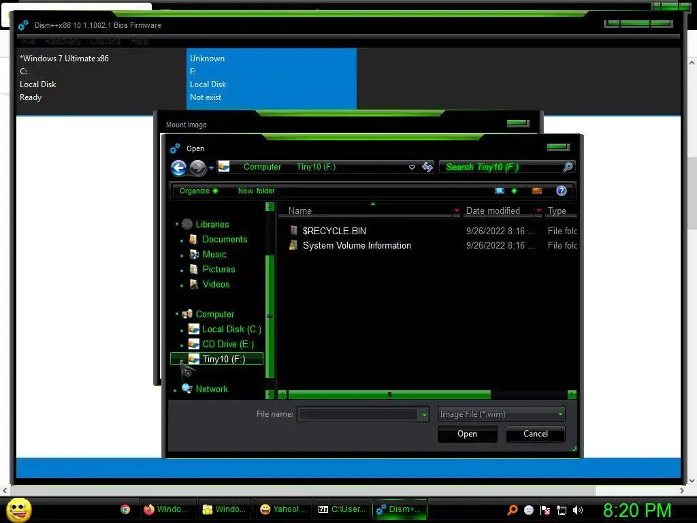
Task: Select Computer in the navigation pane
Action: [214, 315]
